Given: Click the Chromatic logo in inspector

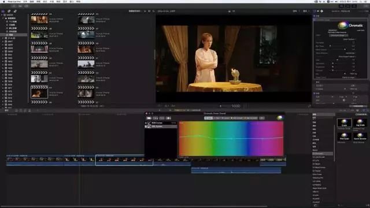Looking at the screenshot, I should [350, 25].
